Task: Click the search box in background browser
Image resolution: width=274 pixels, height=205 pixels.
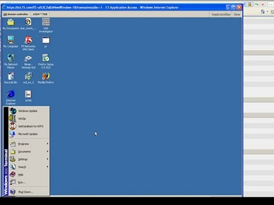Action: pos(271,4)
